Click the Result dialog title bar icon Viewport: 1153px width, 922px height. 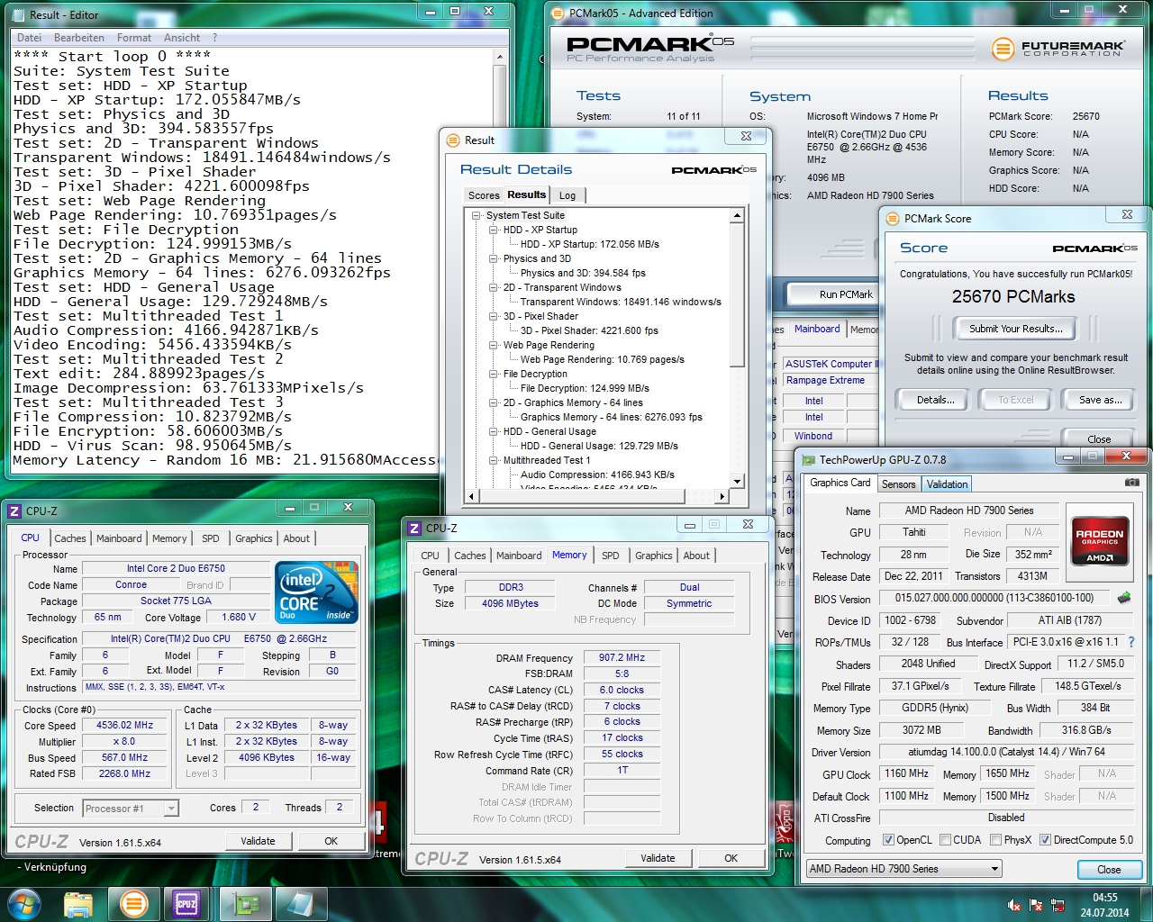click(453, 140)
